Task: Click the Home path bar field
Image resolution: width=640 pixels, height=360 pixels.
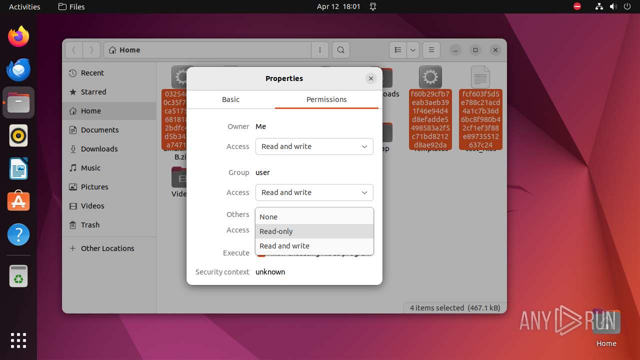Action: point(207,50)
